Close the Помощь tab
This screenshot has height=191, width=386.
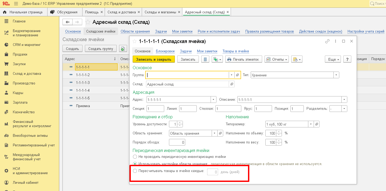[x=101, y=12]
